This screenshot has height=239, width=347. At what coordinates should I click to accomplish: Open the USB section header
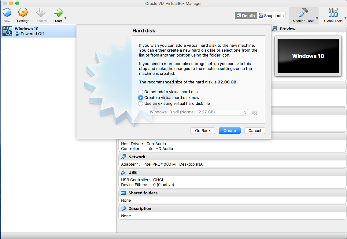[232, 172]
